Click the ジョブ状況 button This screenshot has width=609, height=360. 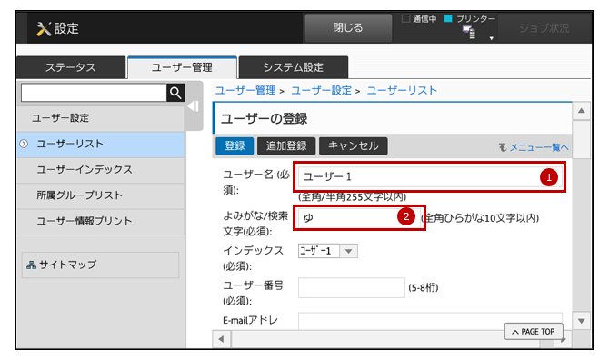[x=544, y=28]
